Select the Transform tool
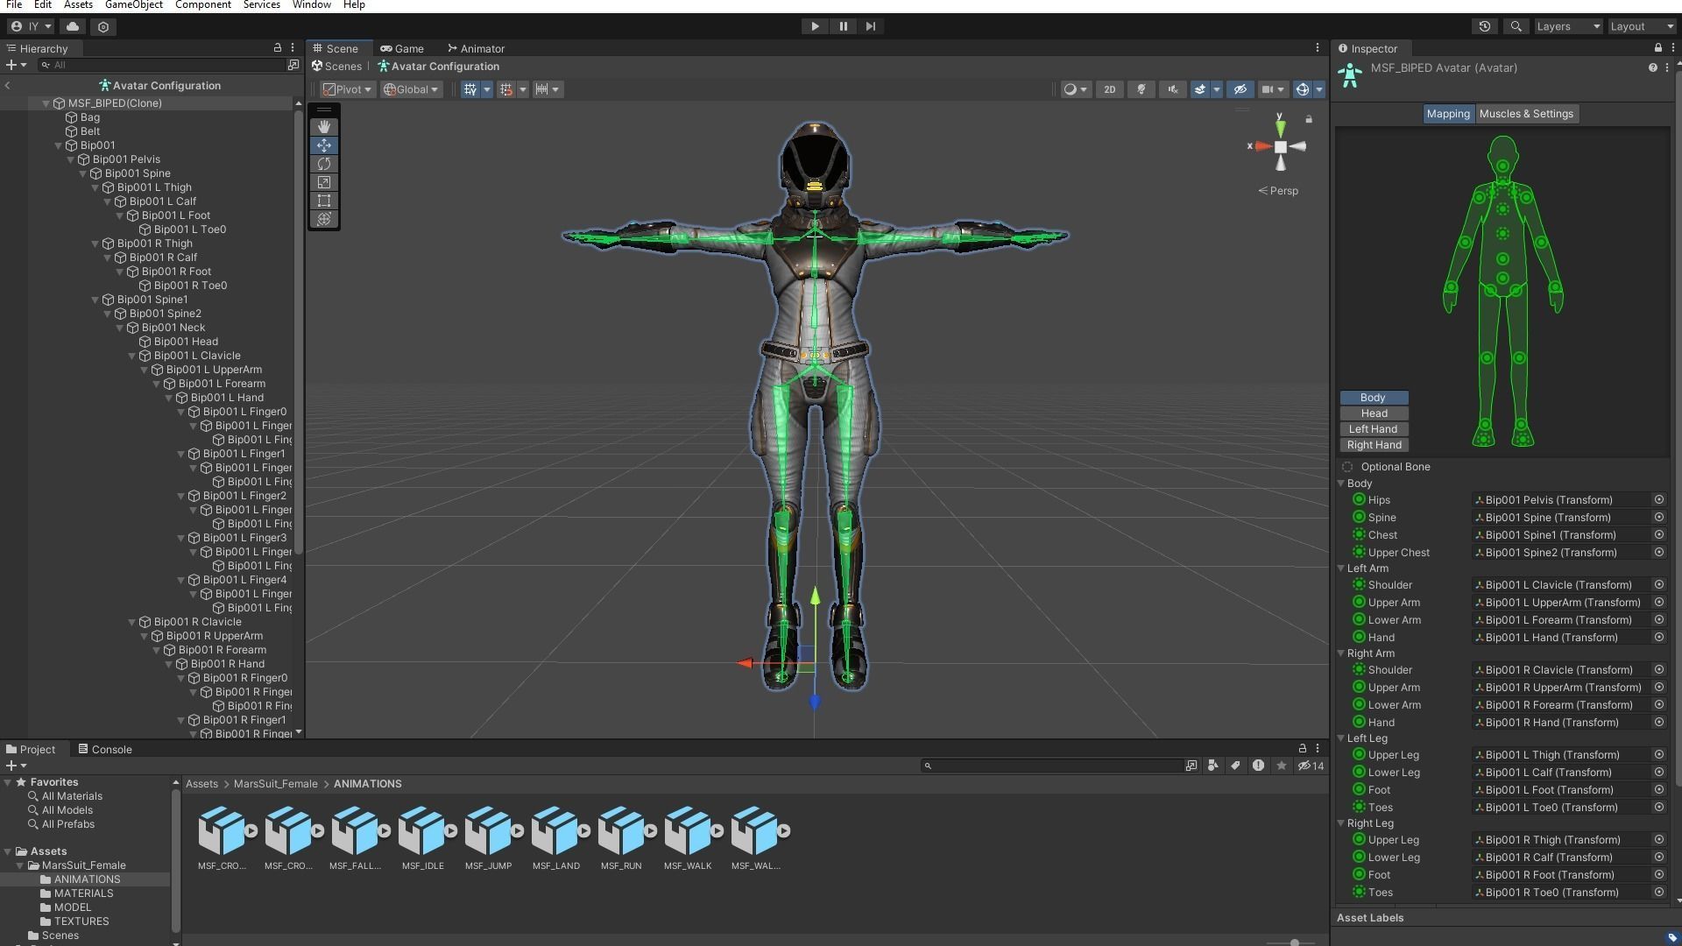The image size is (1682, 946). (x=324, y=219)
